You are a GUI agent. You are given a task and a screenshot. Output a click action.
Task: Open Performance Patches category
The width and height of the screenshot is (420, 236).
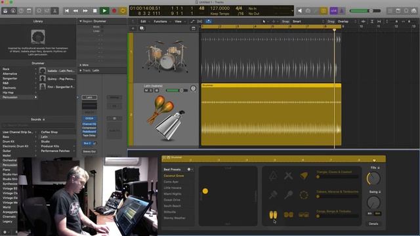55,151
